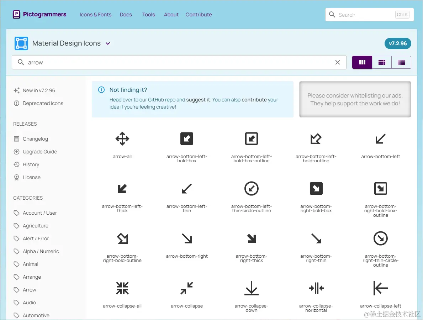Select the arrow-collapse-horizontal icon
The height and width of the screenshot is (320, 423).
316,288
